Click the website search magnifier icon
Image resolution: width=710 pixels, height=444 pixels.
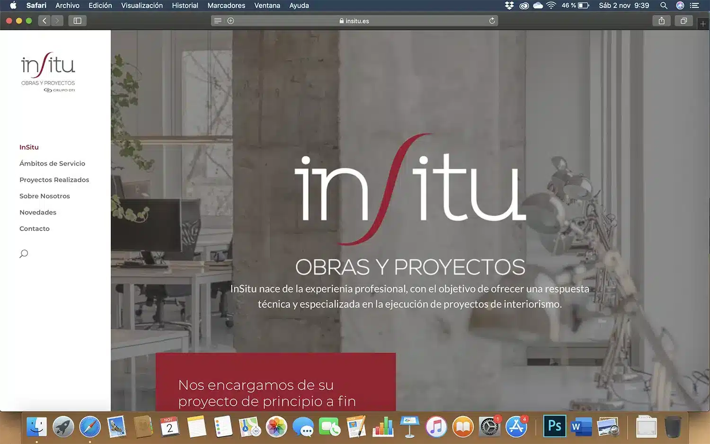pyautogui.click(x=24, y=254)
